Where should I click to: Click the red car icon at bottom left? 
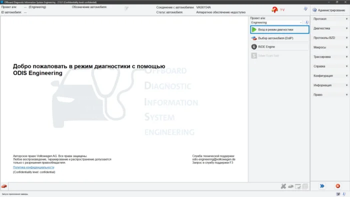click(x=4, y=186)
